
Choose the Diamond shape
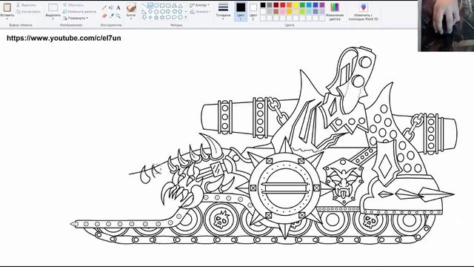150,12
